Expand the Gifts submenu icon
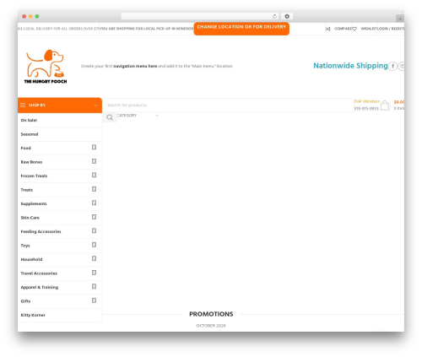The image size is (422, 357). pyautogui.click(x=95, y=300)
